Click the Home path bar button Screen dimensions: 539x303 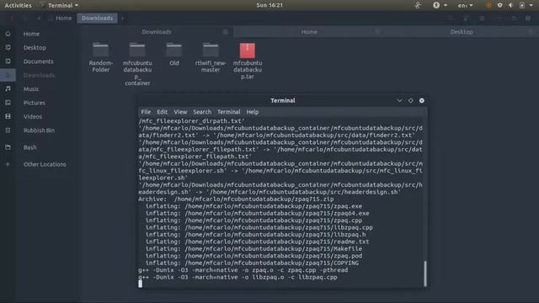(x=61, y=19)
